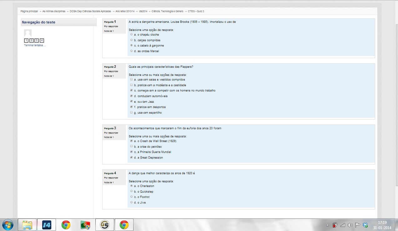398x231 pixels.
Task: Select radio option 'o chapéu cloche'
Action: 132,35
